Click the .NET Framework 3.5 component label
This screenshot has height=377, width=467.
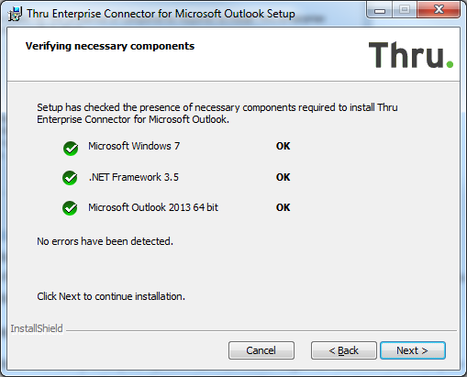pyautogui.click(x=134, y=177)
